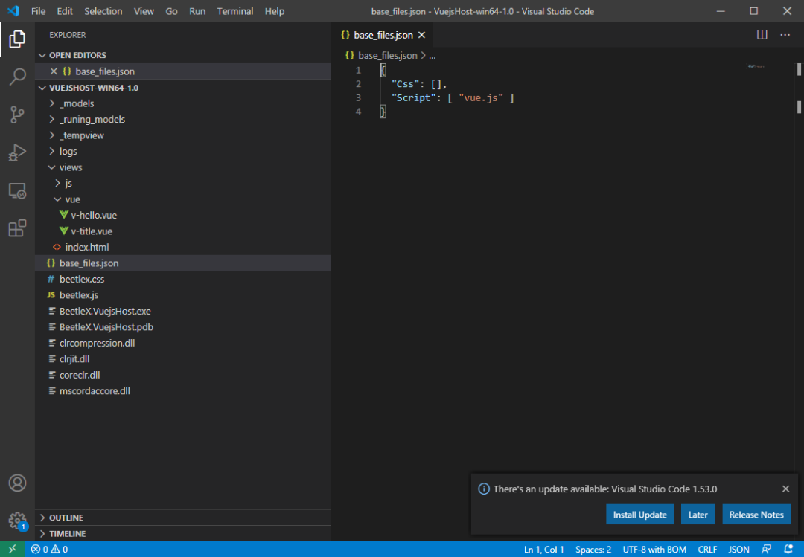Close the base_files.json editor tab
This screenshot has width=804, height=557.
(x=421, y=35)
